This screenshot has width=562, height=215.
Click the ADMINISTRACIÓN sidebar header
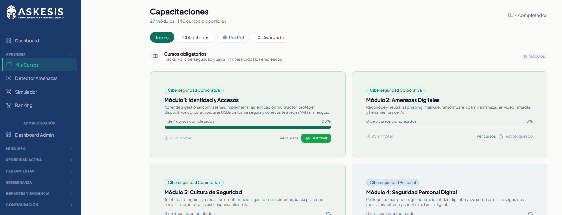pyautogui.click(x=39, y=123)
